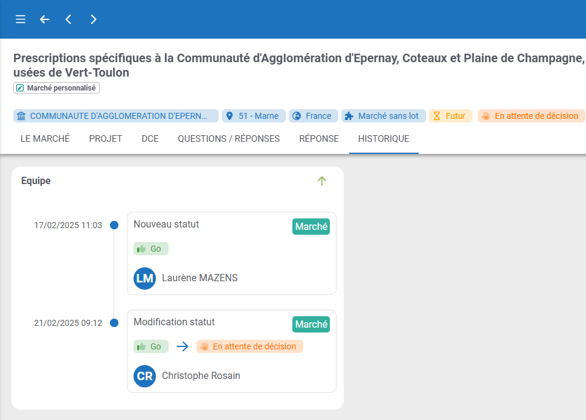Click the back arrow icon
Image resolution: width=586 pixels, height=420 pixels.
(x=45, y=19)
